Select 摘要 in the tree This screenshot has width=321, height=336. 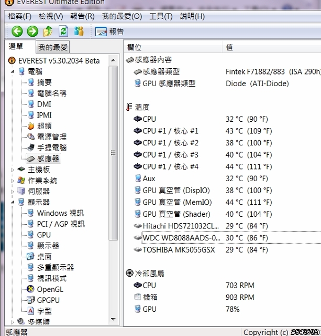(45, 82)
